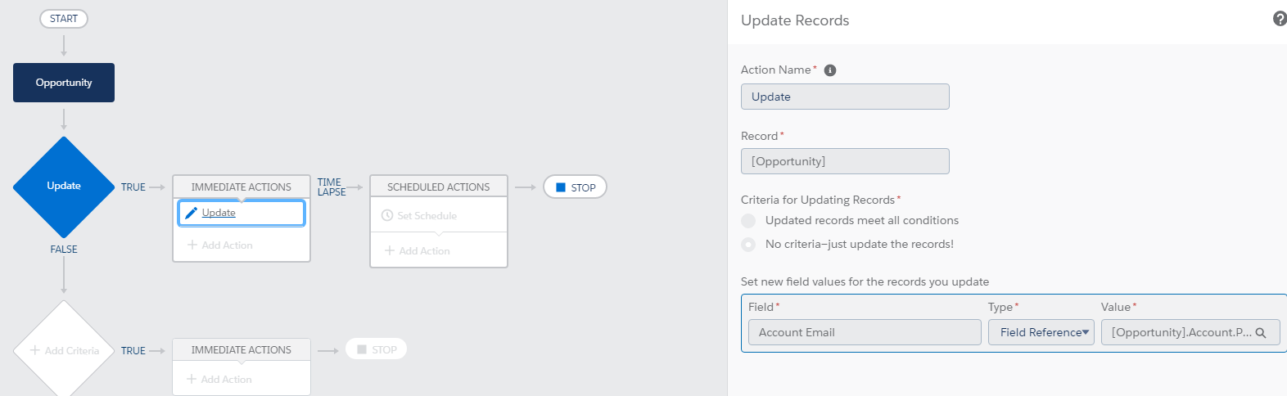The image size is (1287, 396).
Task: Click the search icon in Value field
Action: (x=1261, y=333)
